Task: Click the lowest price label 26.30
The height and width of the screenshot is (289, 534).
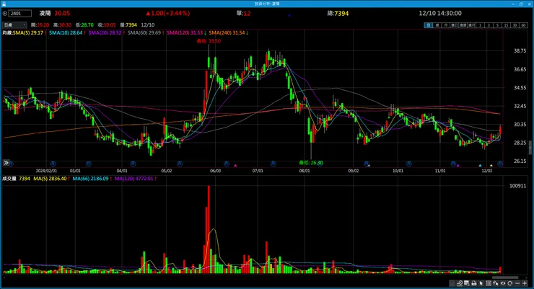Action: pyautogui.click(x=311, y=163)
